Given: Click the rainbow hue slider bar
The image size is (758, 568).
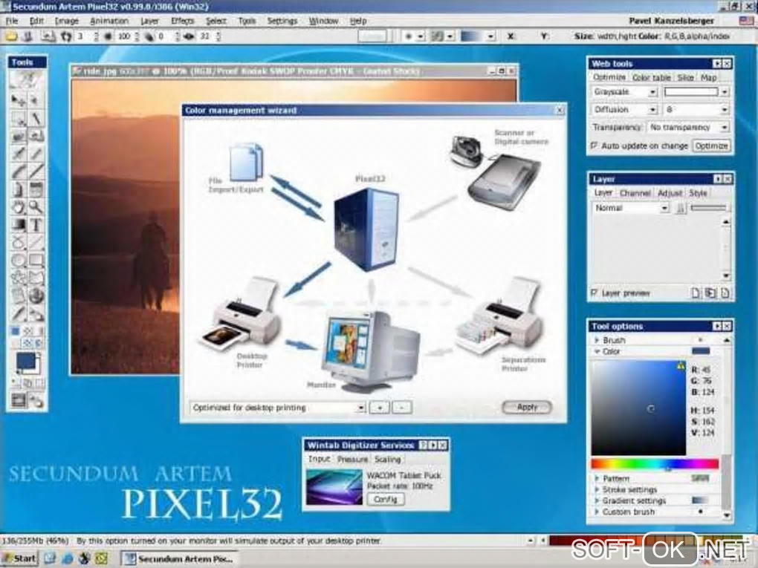Looking at the screenshot, I should pos(655,464).
